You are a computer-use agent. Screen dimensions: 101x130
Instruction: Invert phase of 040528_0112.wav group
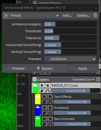[42, 91]
